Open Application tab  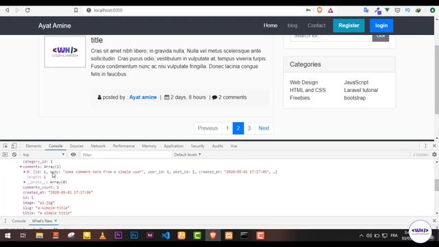point(174,146)
